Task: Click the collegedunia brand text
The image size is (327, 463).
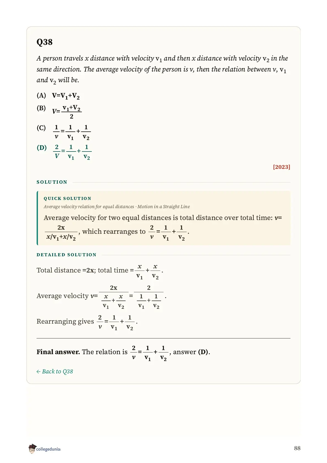Action: [x=48, y=449]
